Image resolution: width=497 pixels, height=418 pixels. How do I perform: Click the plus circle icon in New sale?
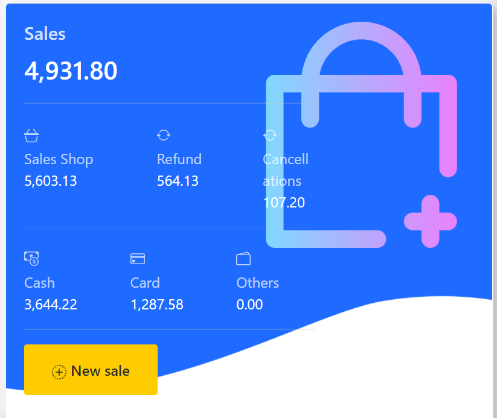[59, 372]
